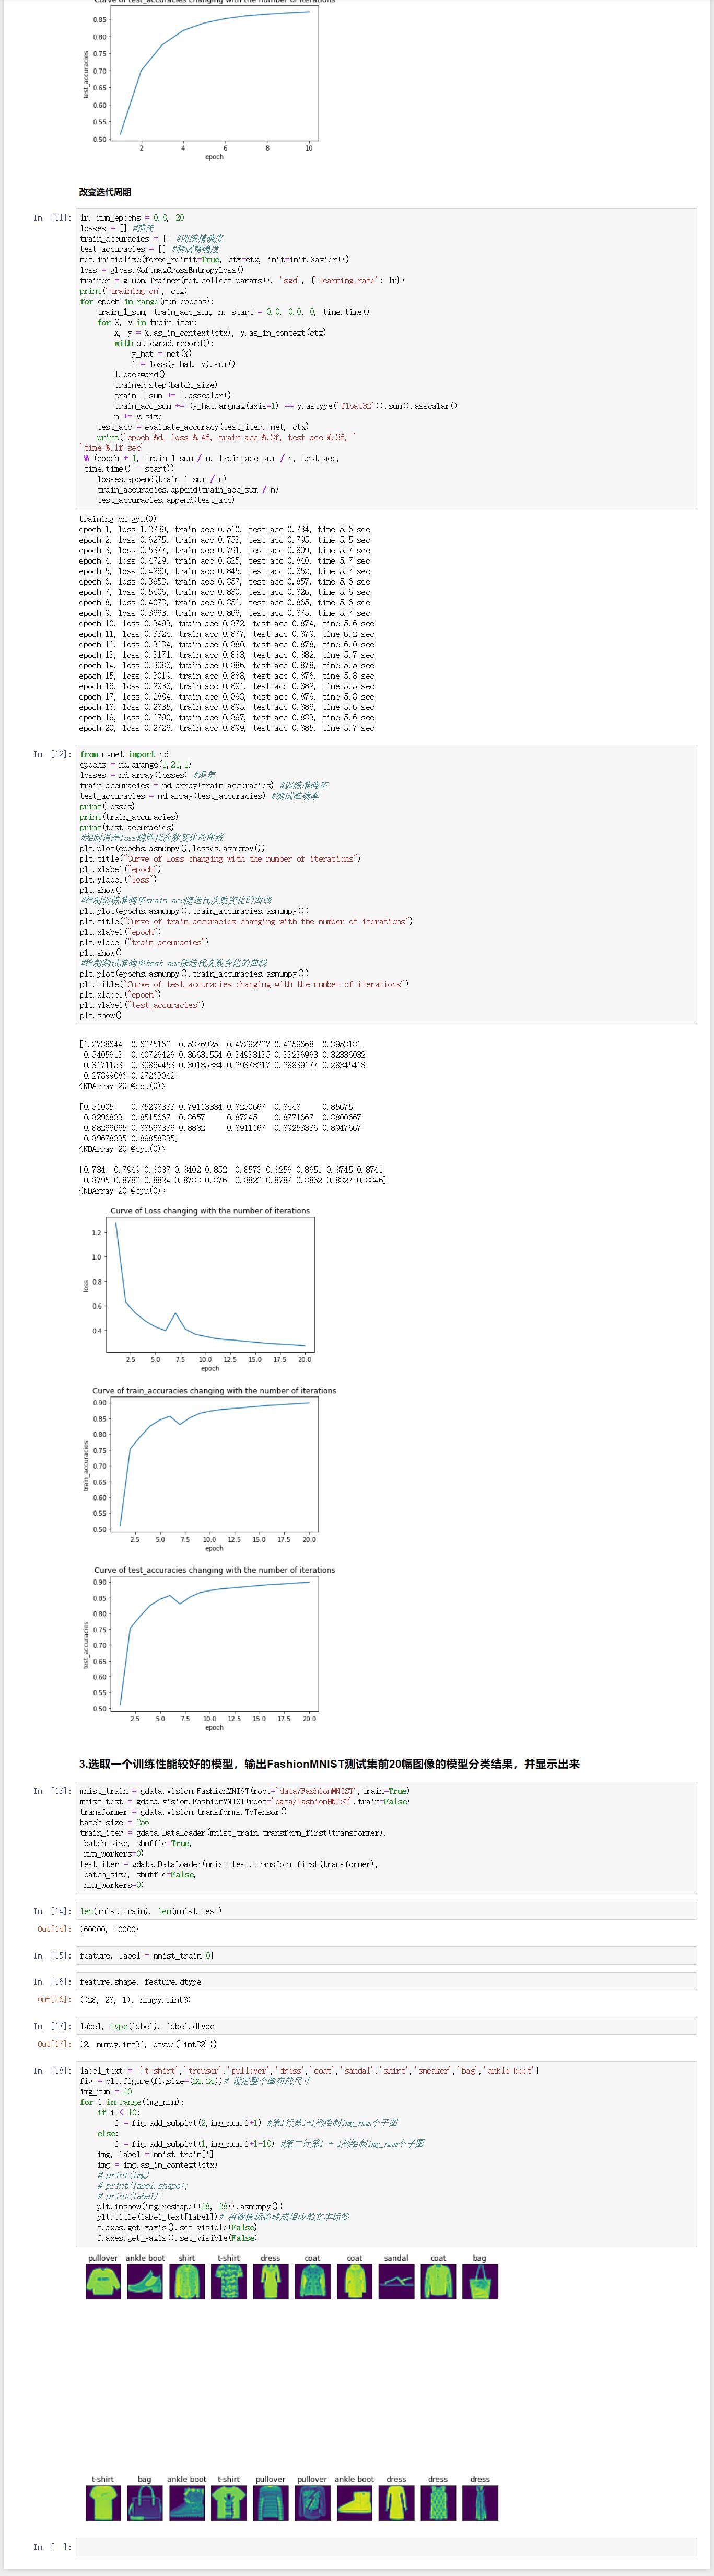The width and height of the screenshot is (714, 2576).
Task: Click the heading 改变迭代周期
Action: tap(105, 192)
